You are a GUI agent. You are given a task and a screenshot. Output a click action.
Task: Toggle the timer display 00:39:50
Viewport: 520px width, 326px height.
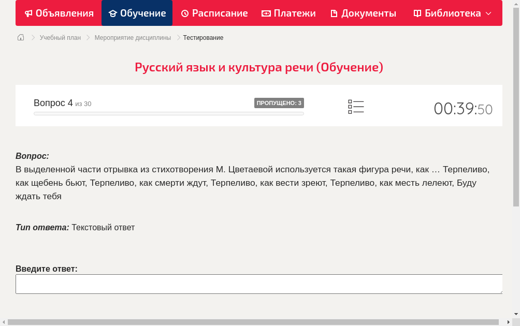coord(463,109)
